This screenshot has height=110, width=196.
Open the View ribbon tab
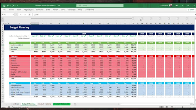63,10
